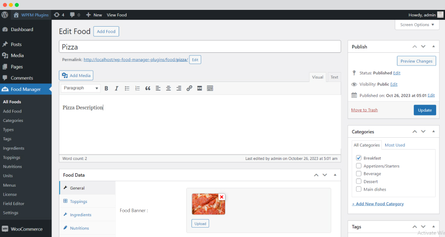The width and height of the screenshot is (445, 237).
Task: Expand Screen Options
Action: point(417,25)
